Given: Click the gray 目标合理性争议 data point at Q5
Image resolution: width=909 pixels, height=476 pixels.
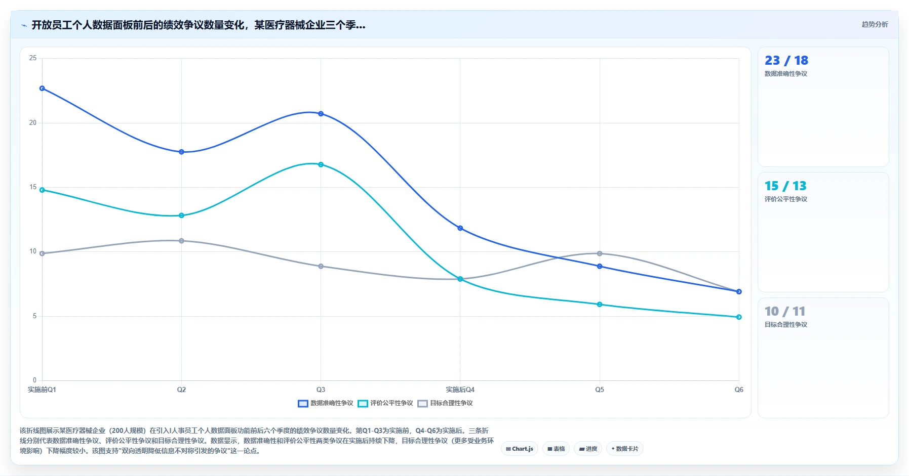Looking at the screenshot, I should (600, 253).
